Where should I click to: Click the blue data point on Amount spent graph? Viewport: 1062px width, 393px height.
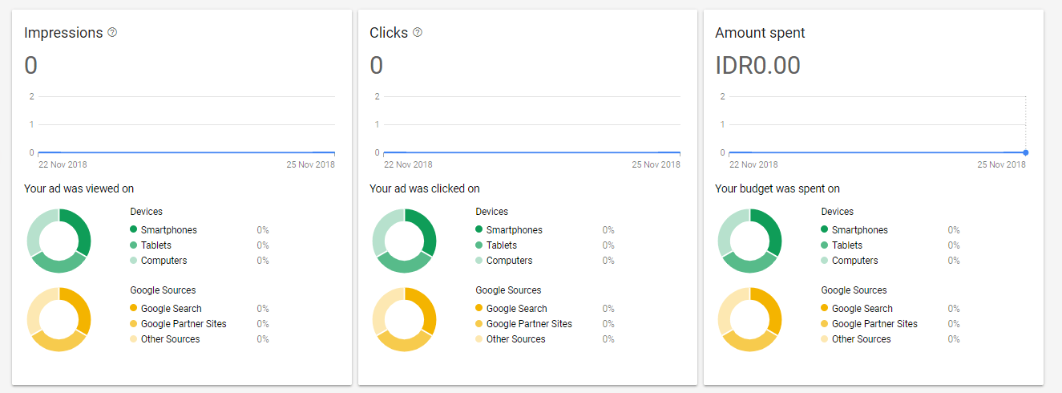1026,152
